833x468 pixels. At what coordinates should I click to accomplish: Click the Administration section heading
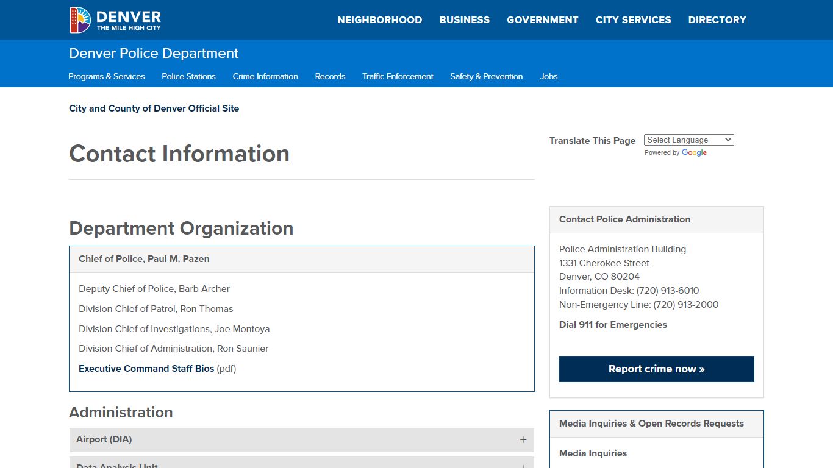point(121,413)
